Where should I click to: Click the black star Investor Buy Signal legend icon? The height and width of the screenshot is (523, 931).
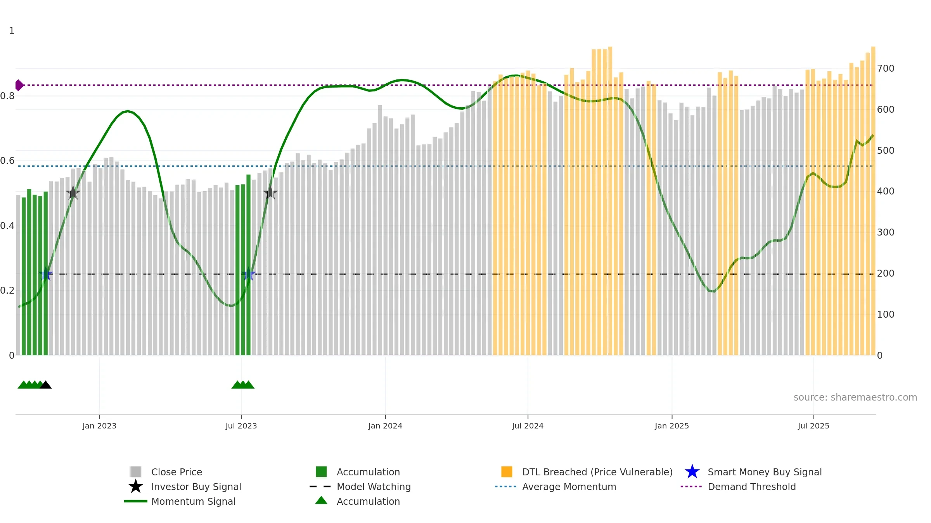(135, 486)
